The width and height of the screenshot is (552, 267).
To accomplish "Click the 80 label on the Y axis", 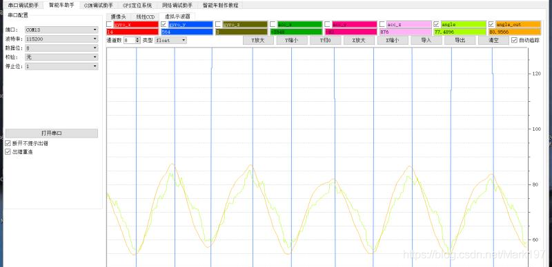I will 535,184.
